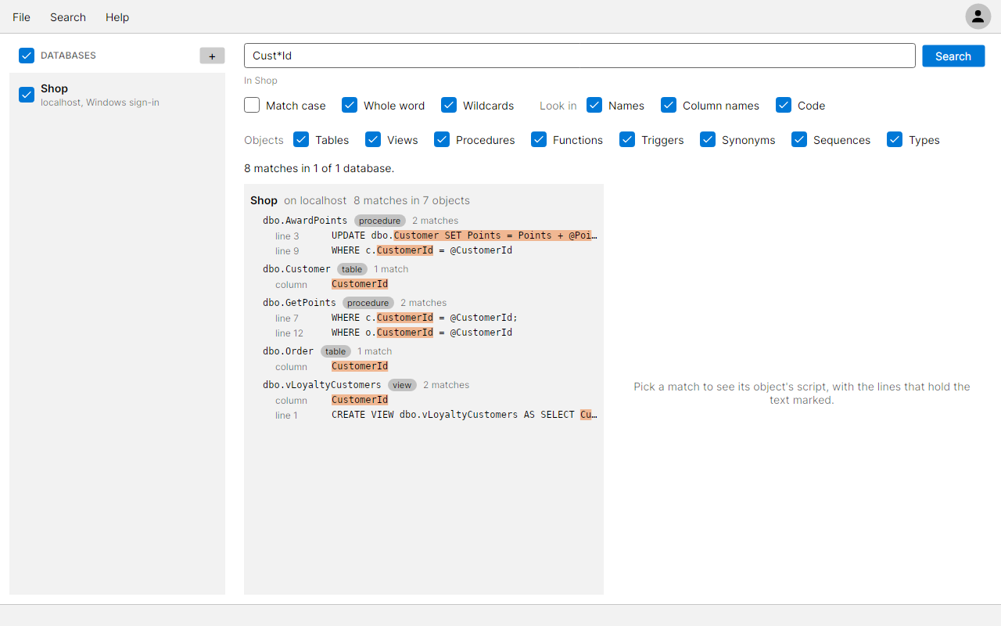Image resolution: width=1001 pixels, height=626 pixels.
Task: Uncheck the Types checkbox
Action: [x=895, y=139]
